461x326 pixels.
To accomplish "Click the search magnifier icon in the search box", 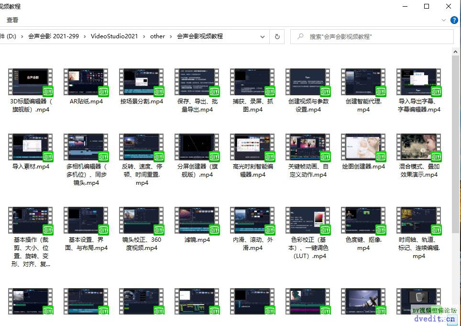I will coord(299,36).
